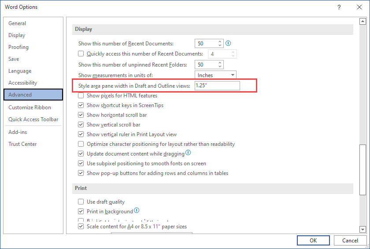Image resolution: width=370 pixels, height=249 pixels.
Task: Click the Cancel button
Action: [x=350, y=240]
